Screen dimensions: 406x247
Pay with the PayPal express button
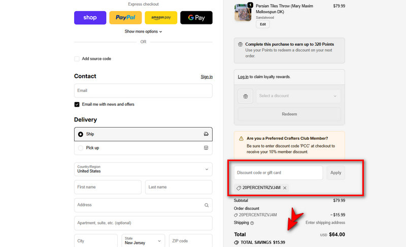(x=125, y=18)
